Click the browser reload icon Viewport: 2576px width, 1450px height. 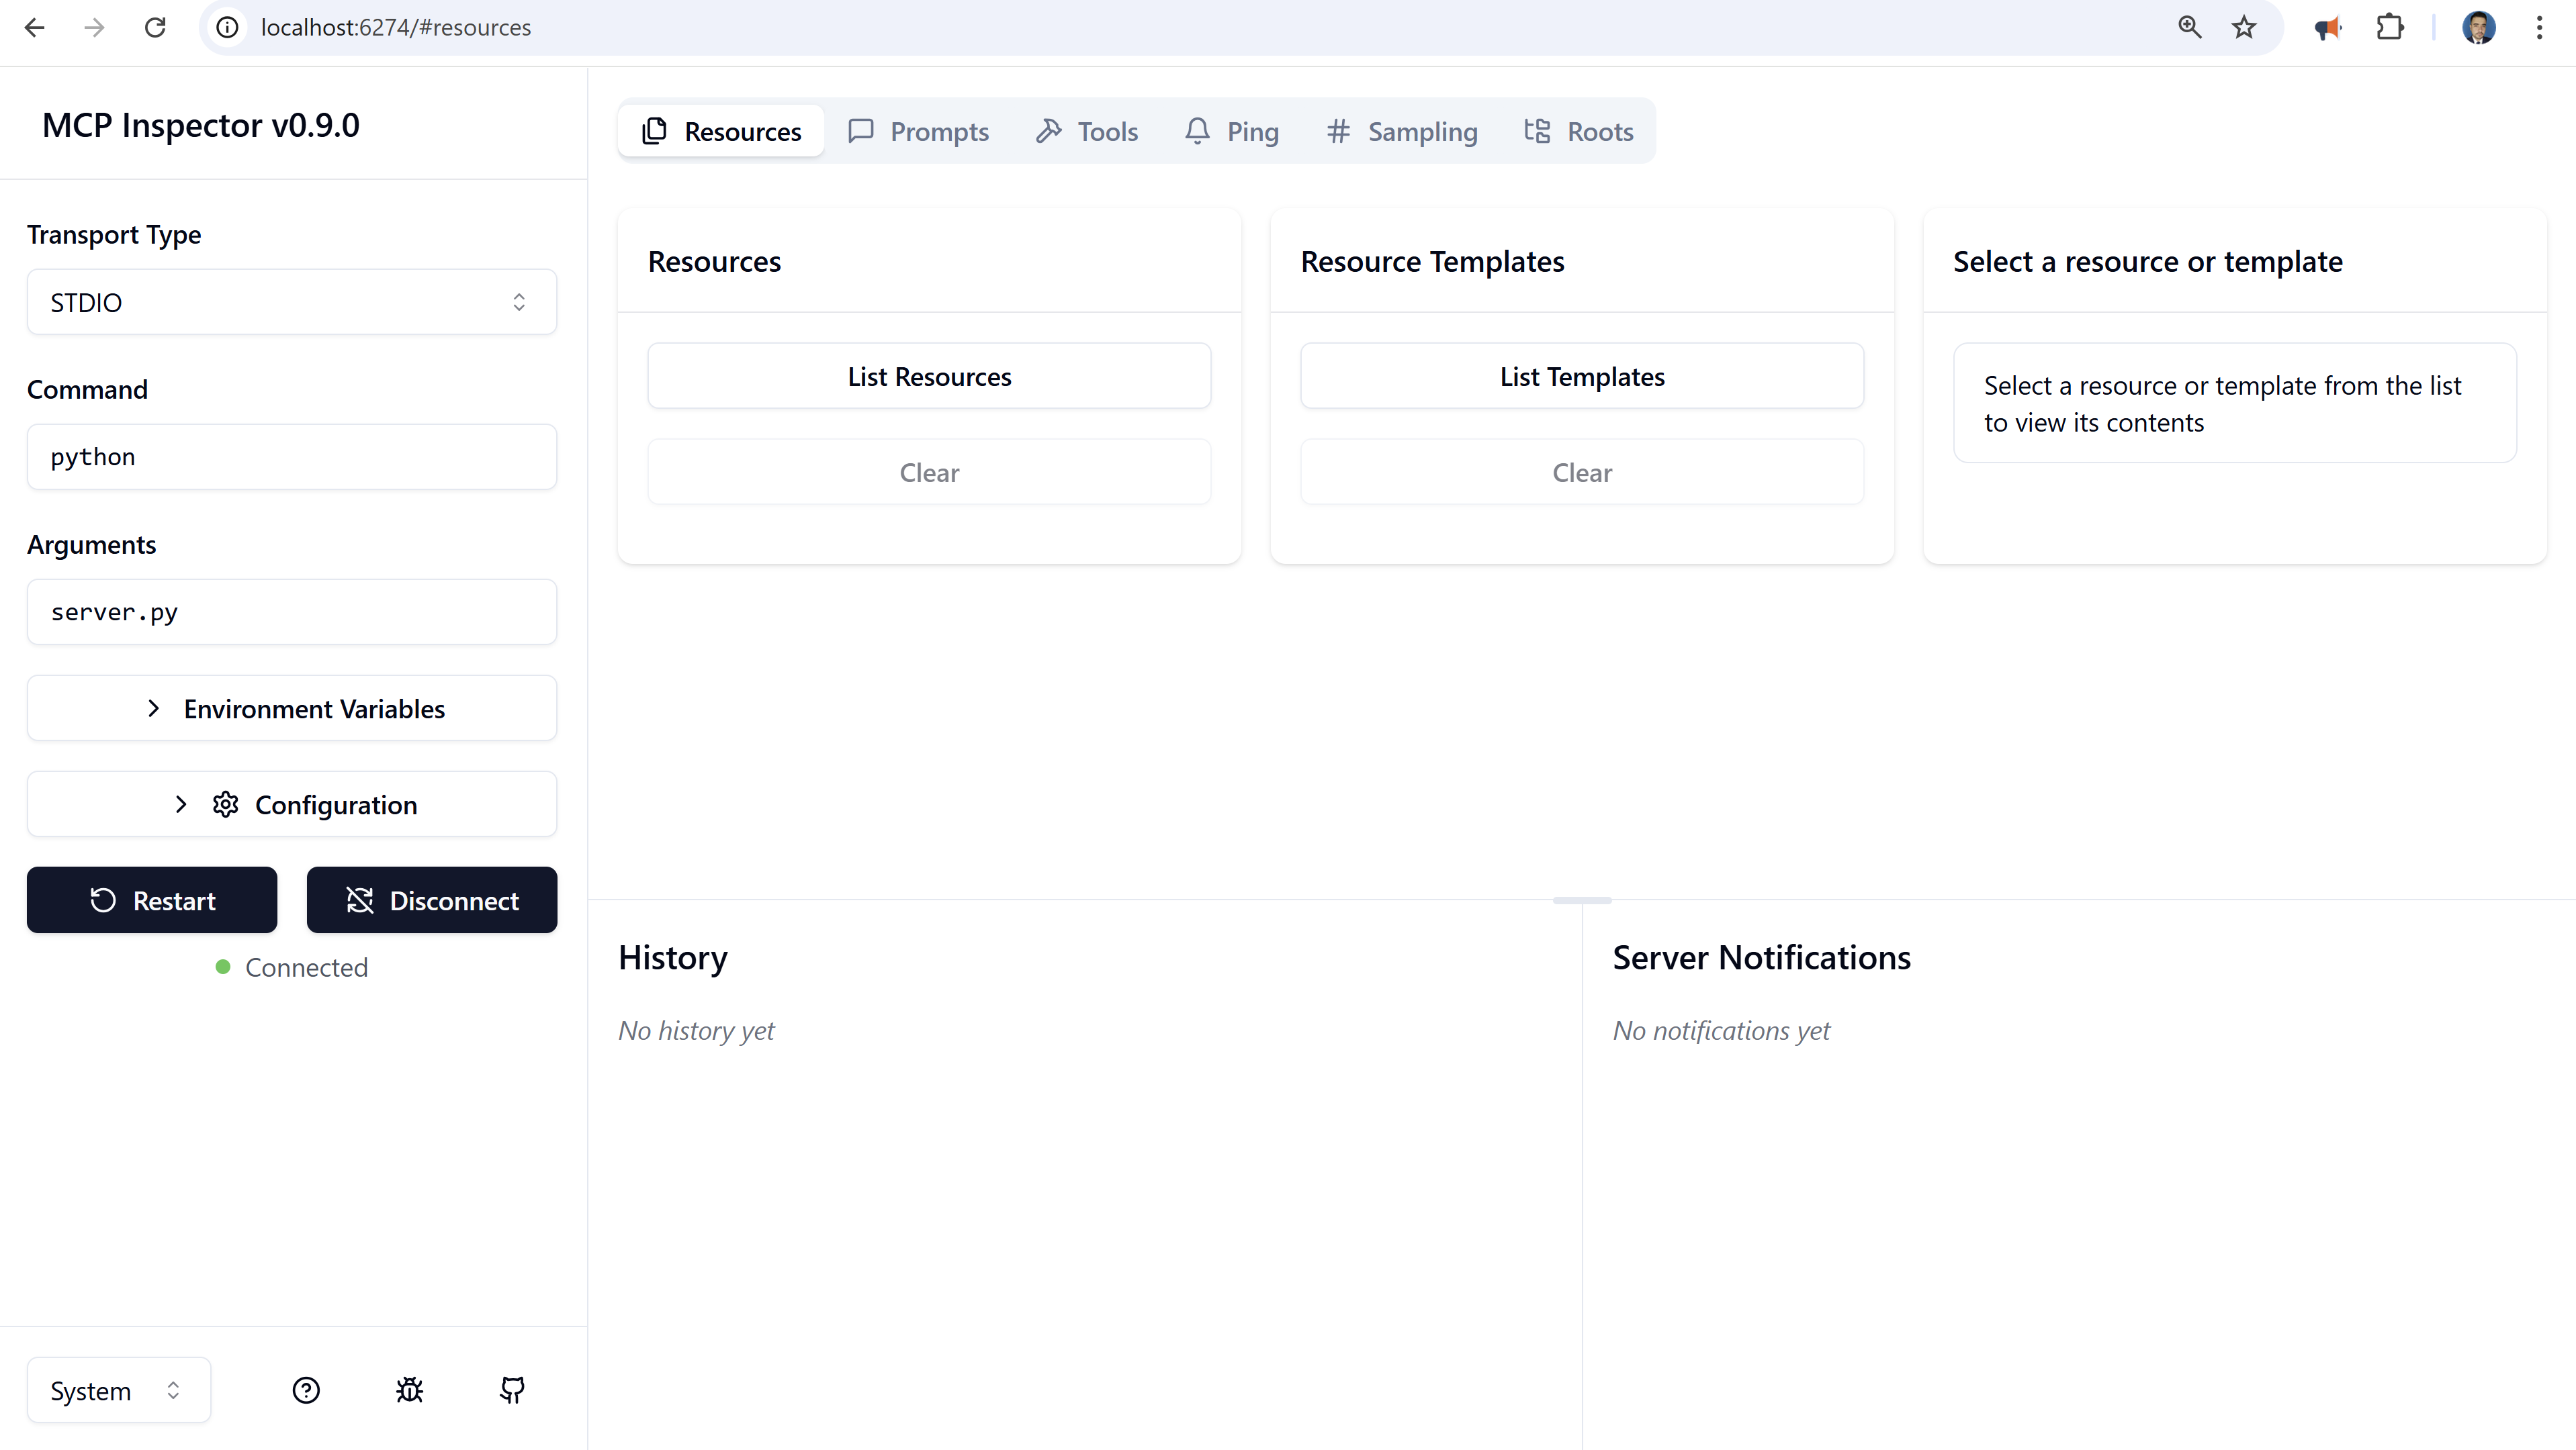[155, 27]
